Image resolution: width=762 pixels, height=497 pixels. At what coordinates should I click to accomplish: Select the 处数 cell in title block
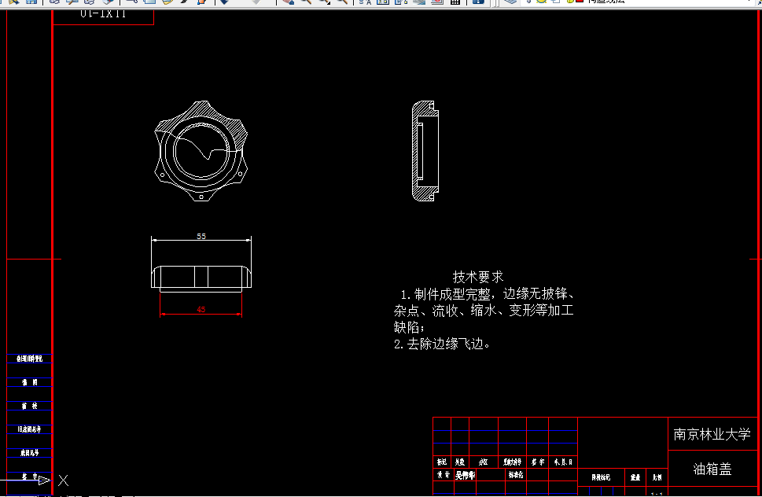[460, 462]
